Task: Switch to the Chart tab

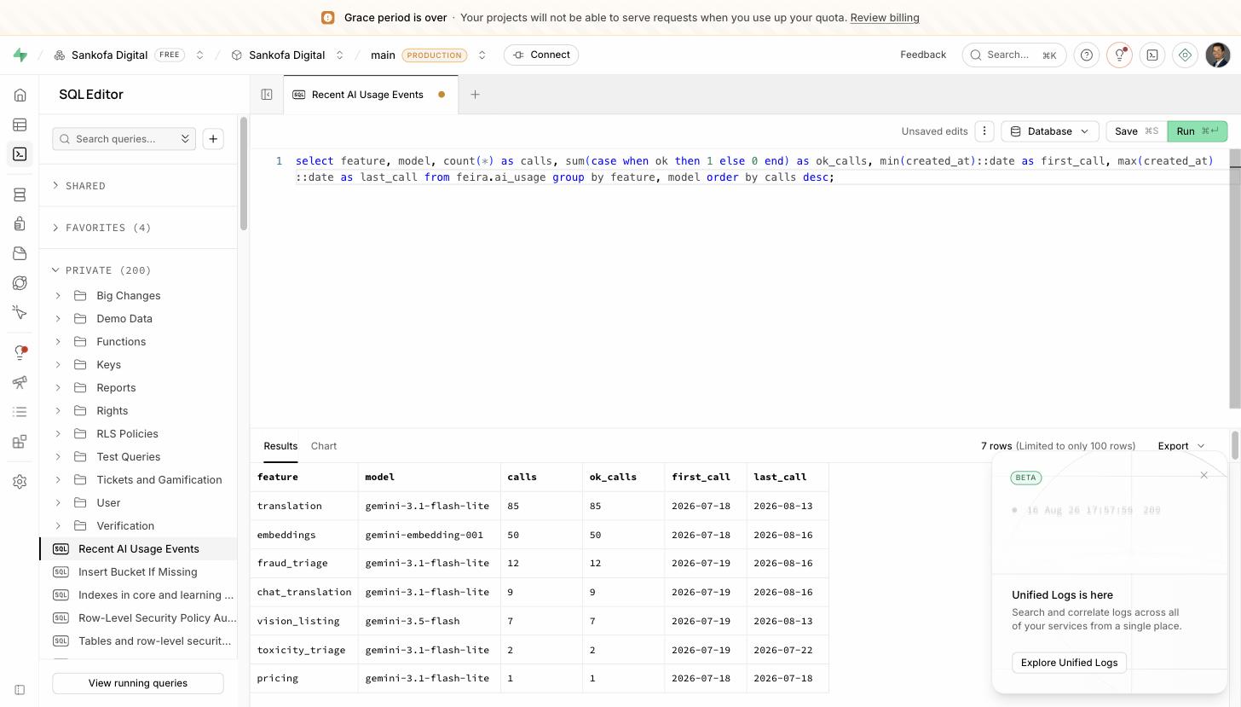Action: (324, 446)
